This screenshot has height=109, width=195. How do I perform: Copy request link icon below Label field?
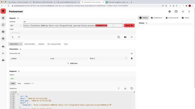[x=119, y=37]
